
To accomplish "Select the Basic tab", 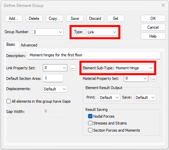I will pos(11,44).
